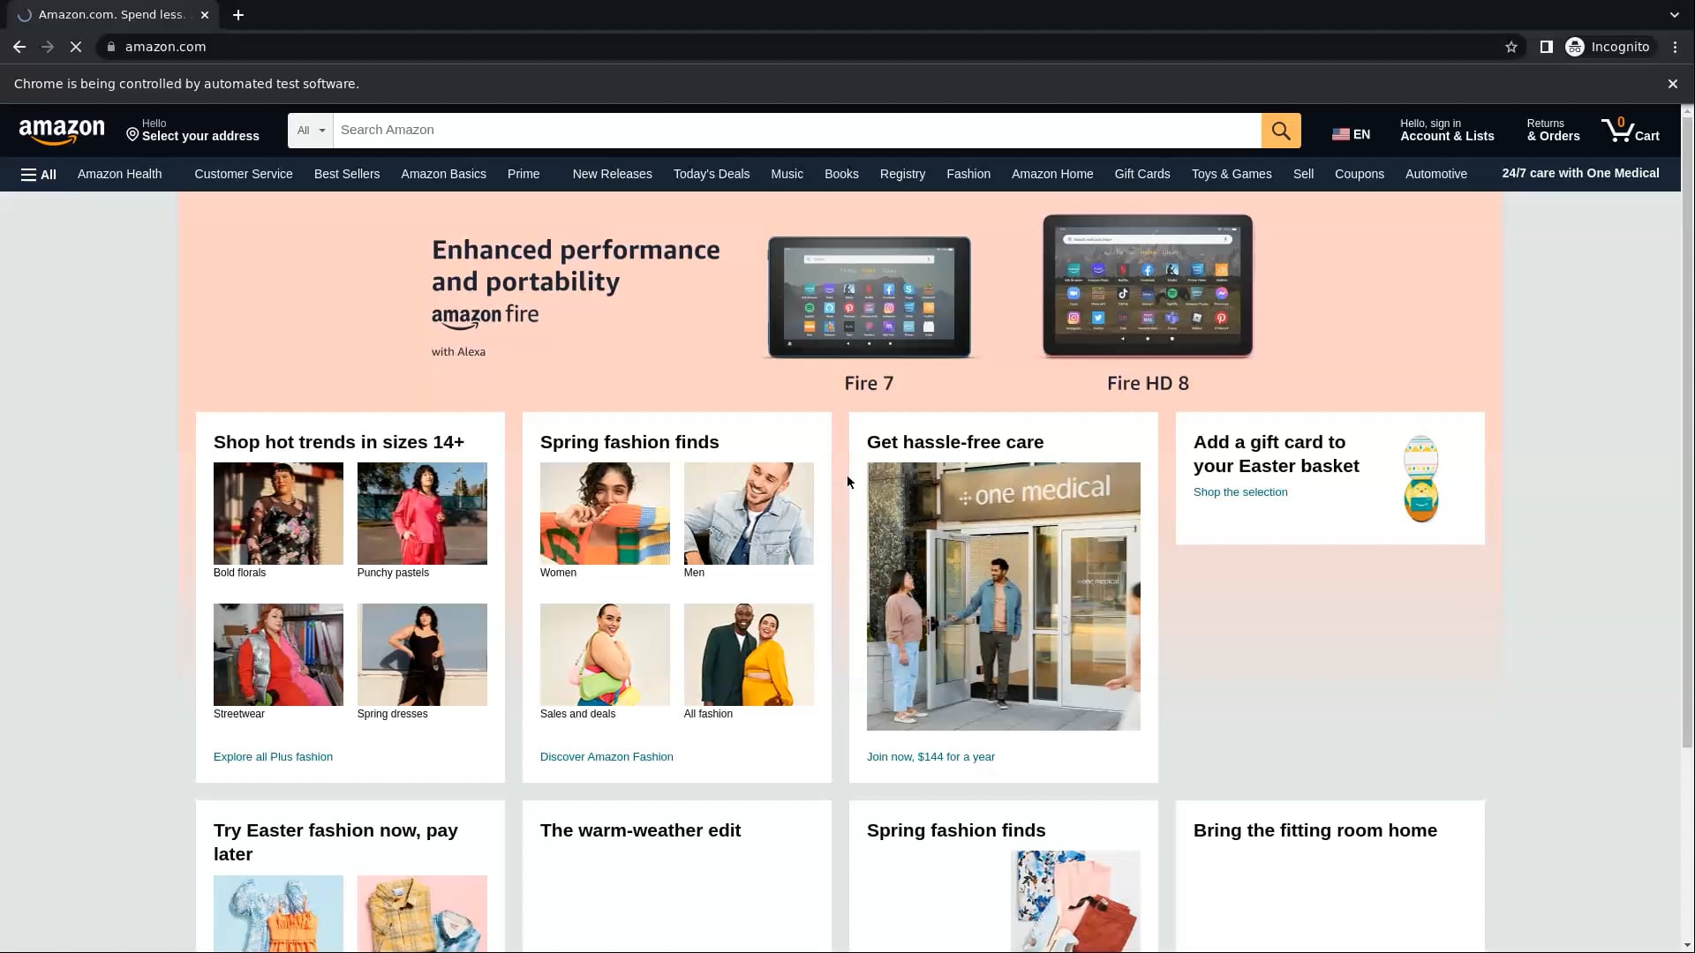Open Chrome side panel icon
The image size is (1695, 953).
(1546, 47)
